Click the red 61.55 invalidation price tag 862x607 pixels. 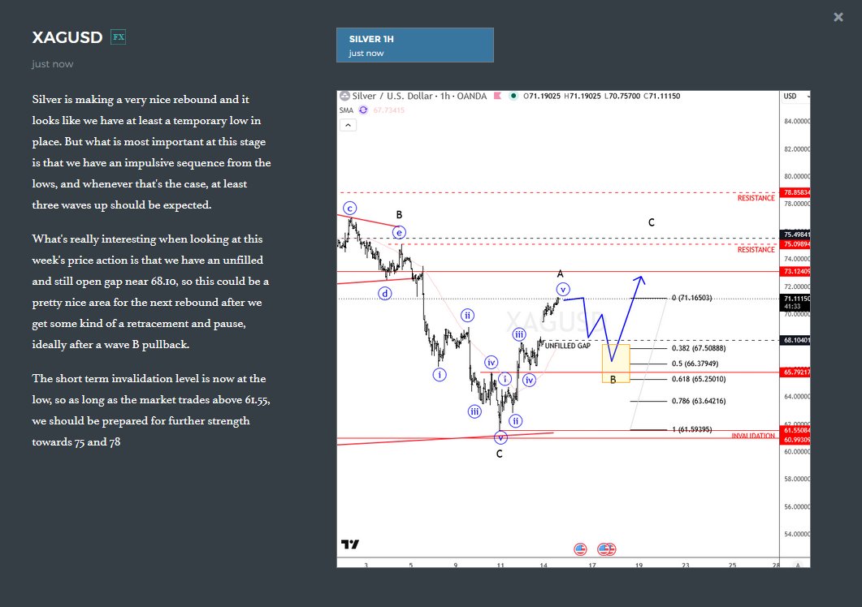click(795, 431)
